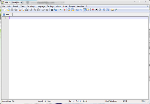Image resolution: width=150 pixels, height=104 pixels.
Task: Toggle the show indent guide button
Action: pyautogui.click(x=85, y=10)
